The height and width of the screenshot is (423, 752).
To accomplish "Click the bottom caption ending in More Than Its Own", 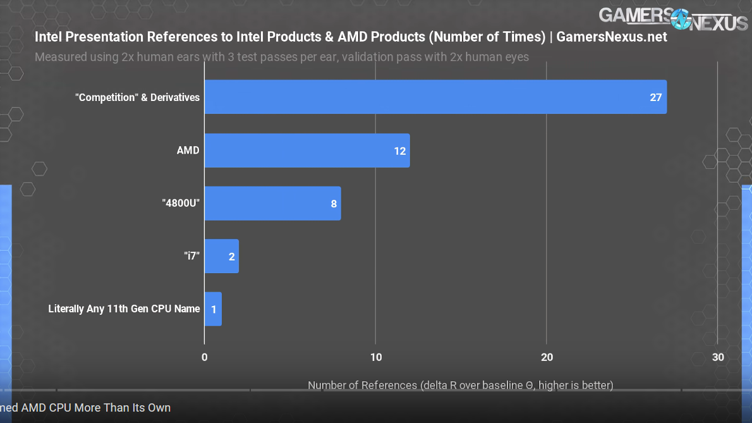I will [x=85, y=408].
